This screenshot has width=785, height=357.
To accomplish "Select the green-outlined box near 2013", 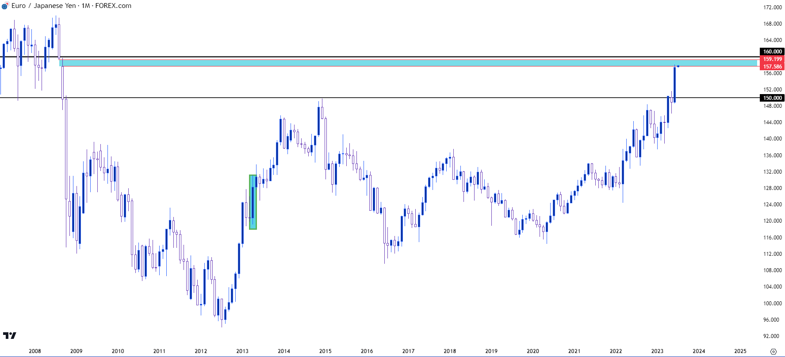I will 253,202.
